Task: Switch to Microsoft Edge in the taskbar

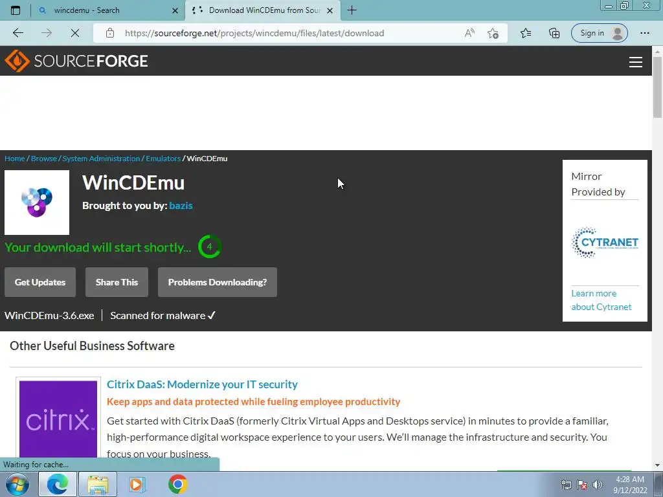Action: [x=57, y=484]
